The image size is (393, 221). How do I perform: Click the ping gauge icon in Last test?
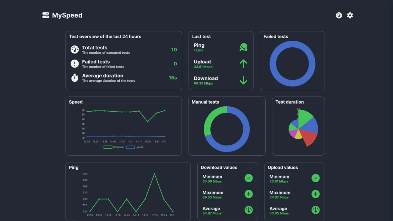pos(243,47)
